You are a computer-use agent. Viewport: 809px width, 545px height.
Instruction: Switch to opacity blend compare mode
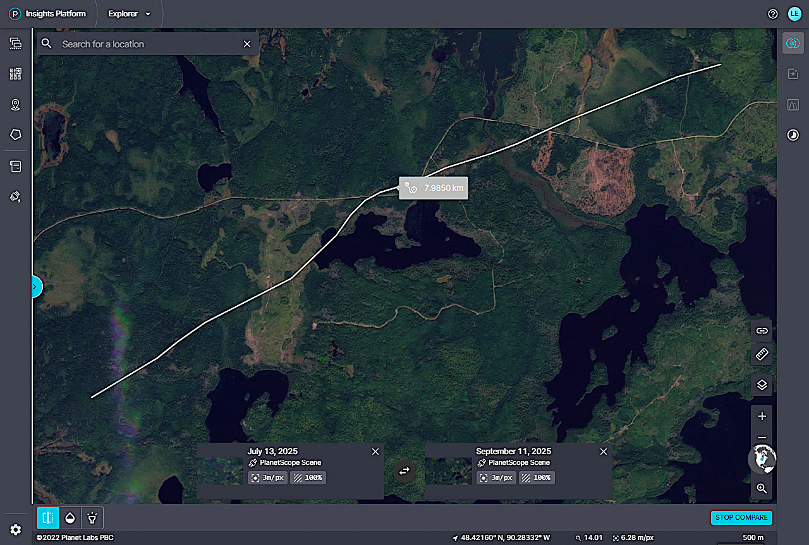[x=70, y=518]
